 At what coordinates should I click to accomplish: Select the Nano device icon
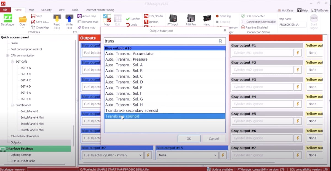[207, 19]
